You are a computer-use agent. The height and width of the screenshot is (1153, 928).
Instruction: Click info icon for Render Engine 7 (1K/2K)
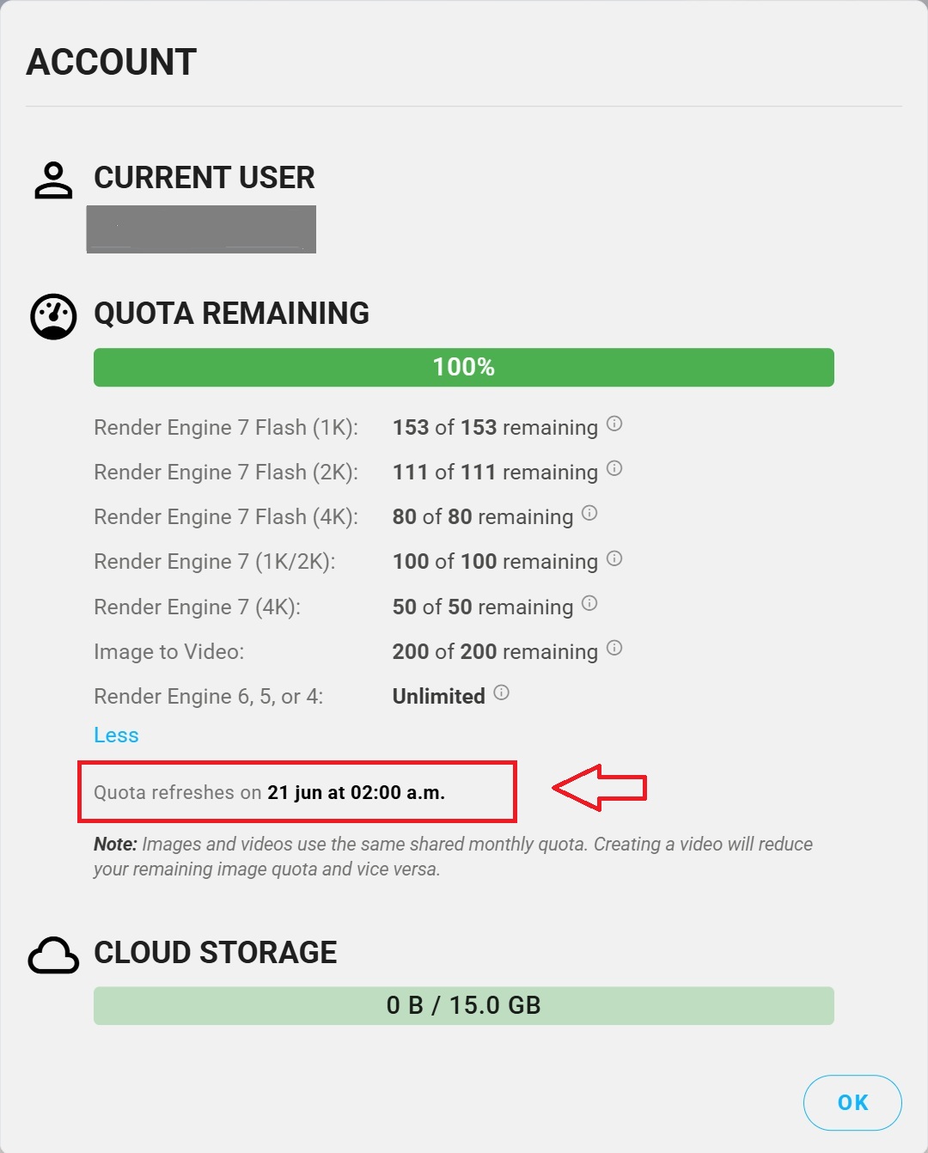tap(614, 558)
